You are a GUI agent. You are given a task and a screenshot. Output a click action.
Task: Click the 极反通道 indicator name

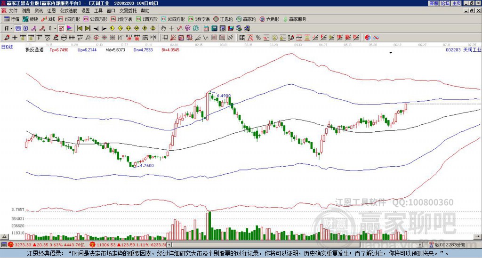point(34,49)
